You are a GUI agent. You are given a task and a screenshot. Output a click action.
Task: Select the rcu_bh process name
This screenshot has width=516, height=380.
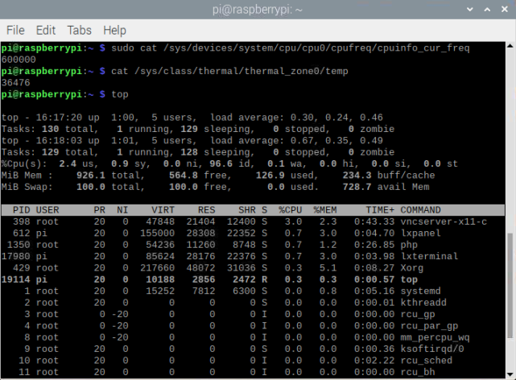point(418,372)
